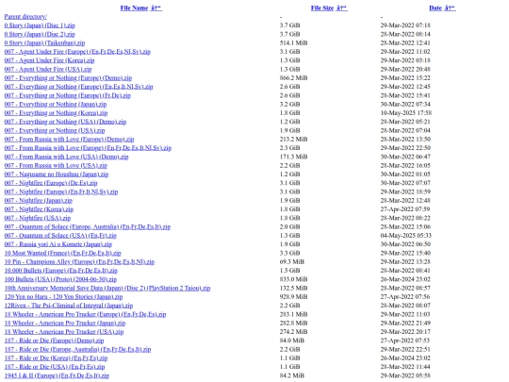Select the date '04-May-2025 05:33'
509x382 pixels.
pos(405,236)
